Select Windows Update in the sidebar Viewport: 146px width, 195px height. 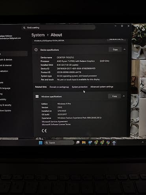(x=6, y=110)
